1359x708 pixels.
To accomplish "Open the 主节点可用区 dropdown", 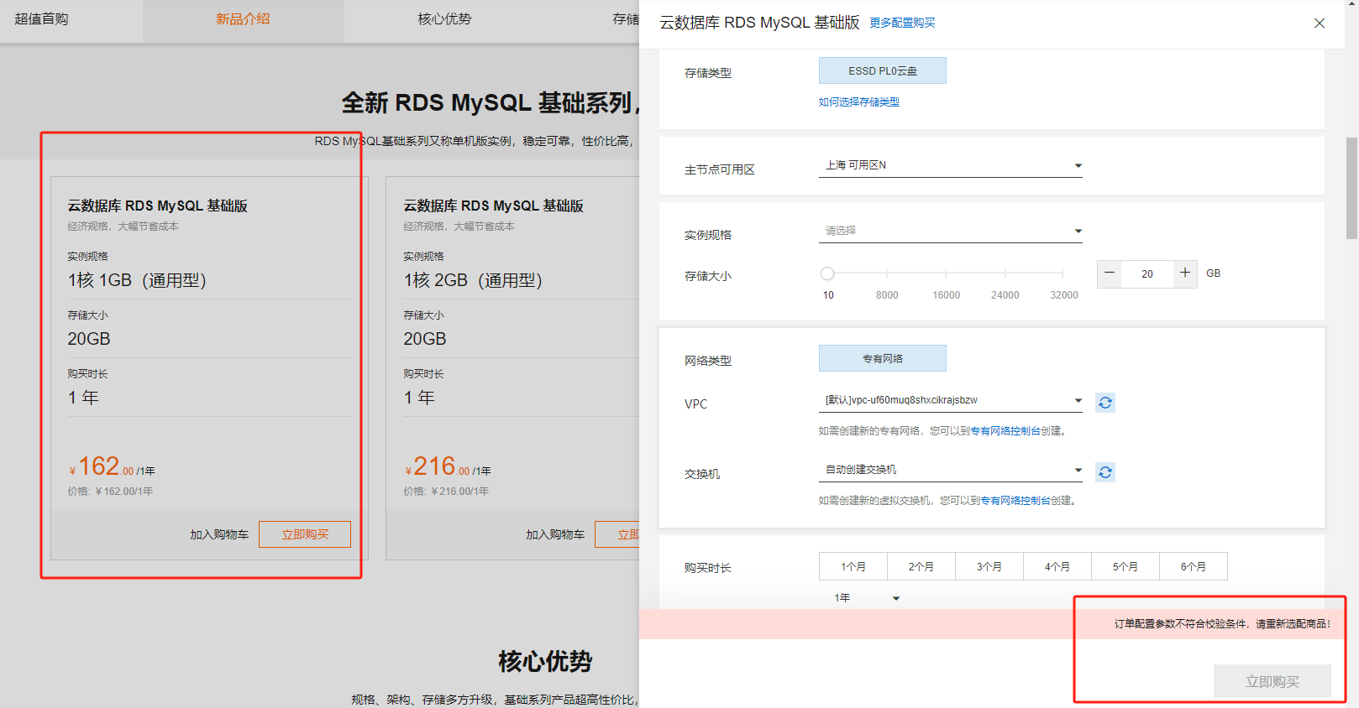I will click(951, 165).
